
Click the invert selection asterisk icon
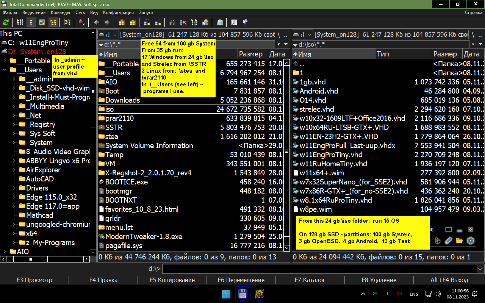click(x=81, y=22)
